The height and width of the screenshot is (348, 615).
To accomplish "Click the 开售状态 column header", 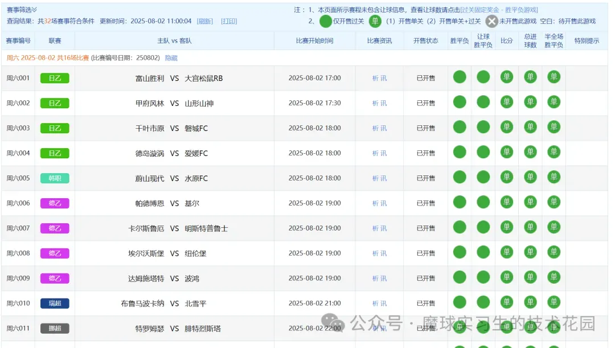I will [x=425, y=41].
